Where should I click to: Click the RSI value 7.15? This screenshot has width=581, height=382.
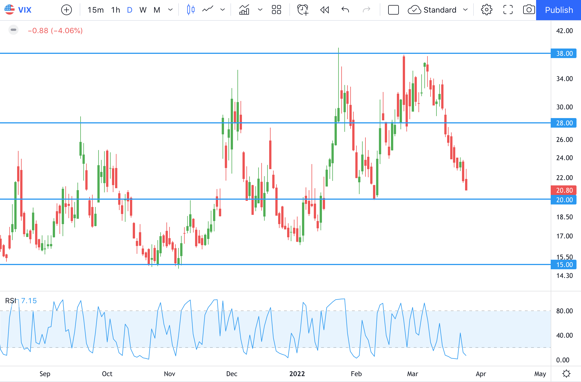pyautogui.click(x=29, y=301)
